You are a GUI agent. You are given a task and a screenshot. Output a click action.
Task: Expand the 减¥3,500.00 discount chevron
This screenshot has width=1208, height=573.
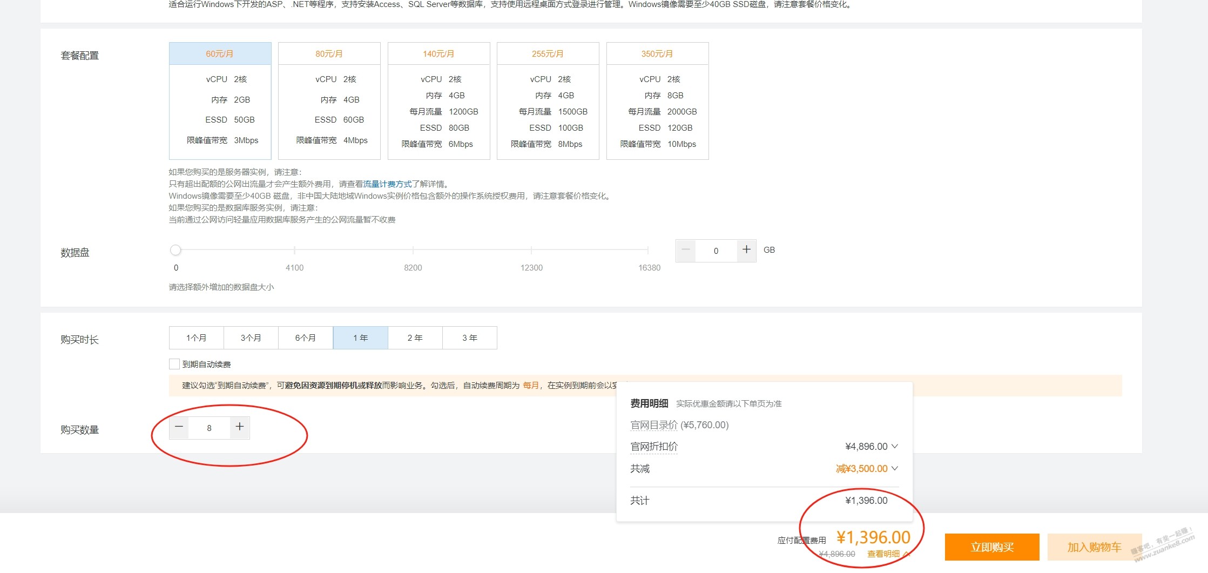(895, 469)
